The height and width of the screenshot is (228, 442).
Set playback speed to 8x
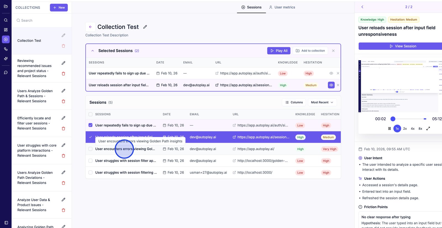pos(420,129)
